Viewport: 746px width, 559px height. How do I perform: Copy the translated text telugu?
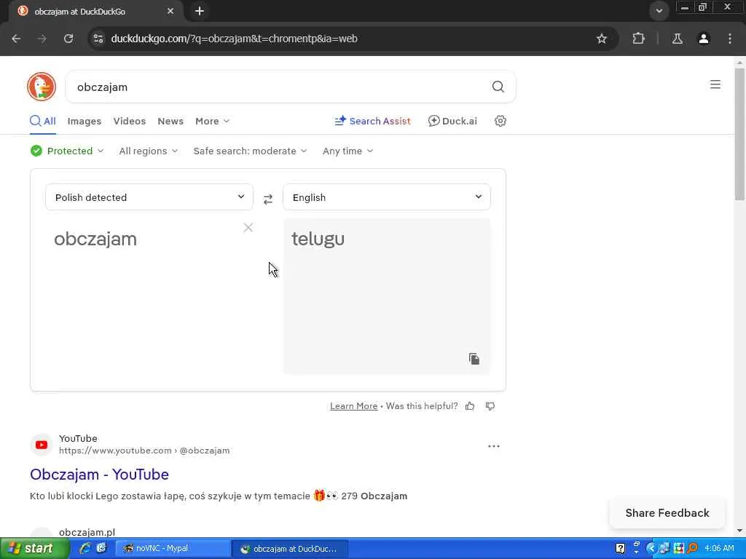[474, 358]
